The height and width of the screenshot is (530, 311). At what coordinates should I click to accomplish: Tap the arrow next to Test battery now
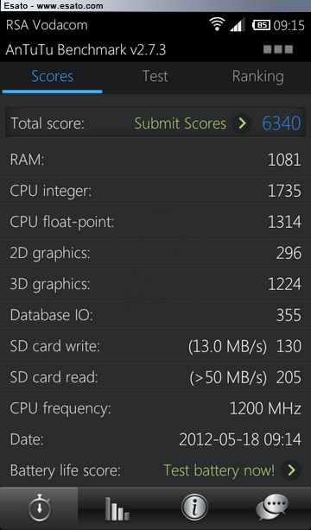pos(291,470)
